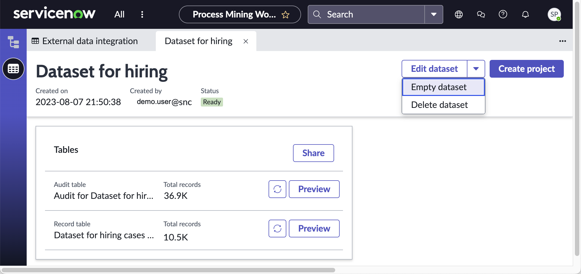Viewport: 581px width, 274px height.
Task: Close the Dataset for hiring tab
Action: 246,41
